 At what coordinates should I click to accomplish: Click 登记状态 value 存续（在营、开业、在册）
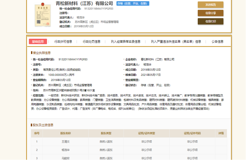(155, 85)
